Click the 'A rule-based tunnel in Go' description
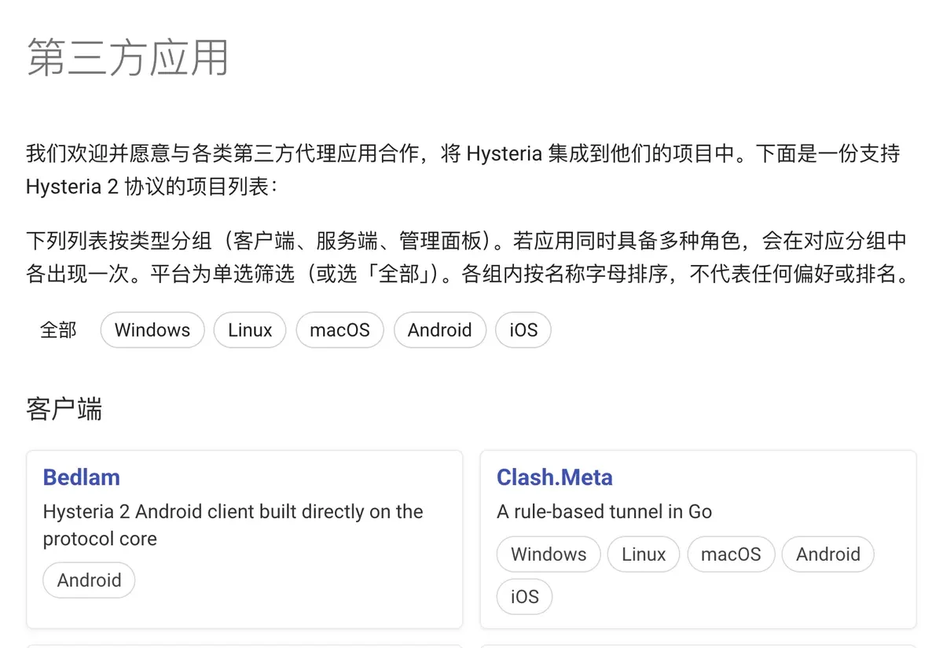The height and width of the screenshot is (648, 943). pyautogui.click(x=604, y=512)
